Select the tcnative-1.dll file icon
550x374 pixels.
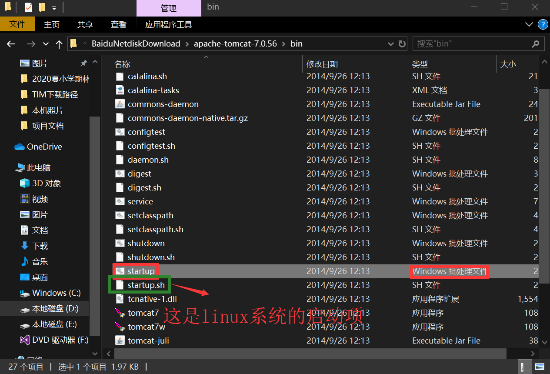[x=120, y=299]
